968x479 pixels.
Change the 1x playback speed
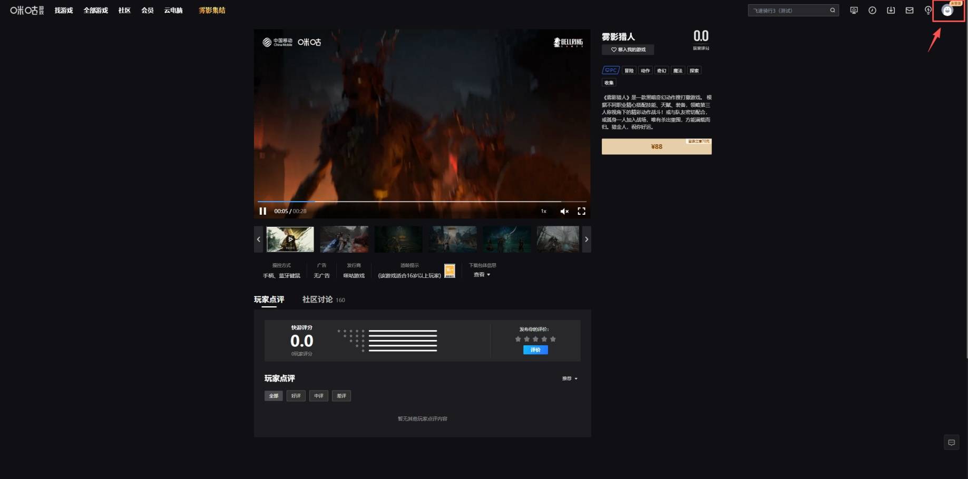point(544,211)
